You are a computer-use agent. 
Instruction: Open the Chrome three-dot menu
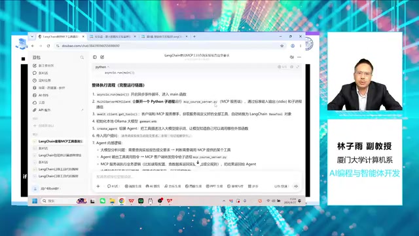(x=301, y=46)
